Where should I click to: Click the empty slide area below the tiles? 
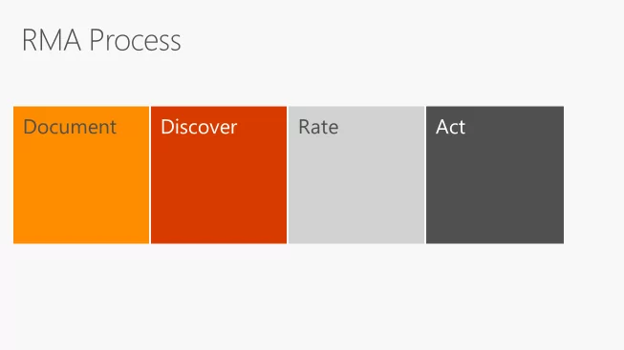(x=312, y=297)
